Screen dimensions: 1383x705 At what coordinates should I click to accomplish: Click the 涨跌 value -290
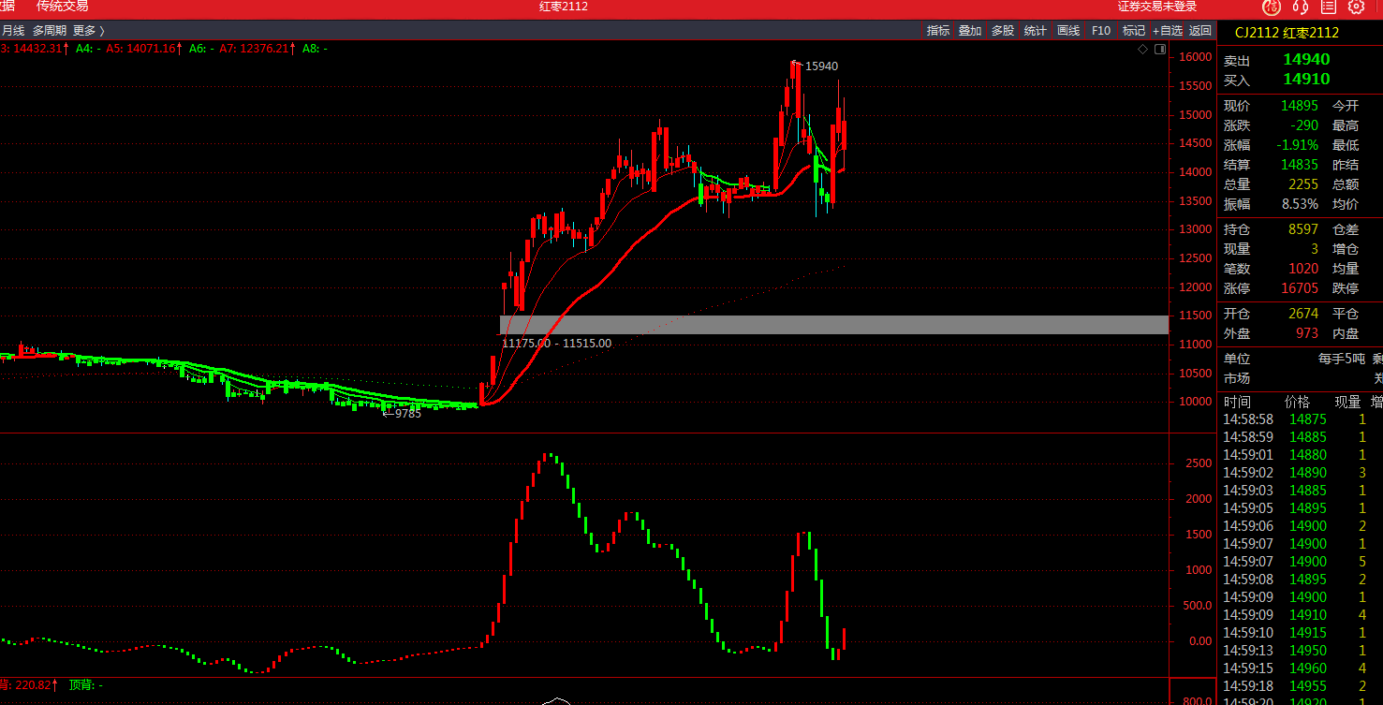point(1302,125)
